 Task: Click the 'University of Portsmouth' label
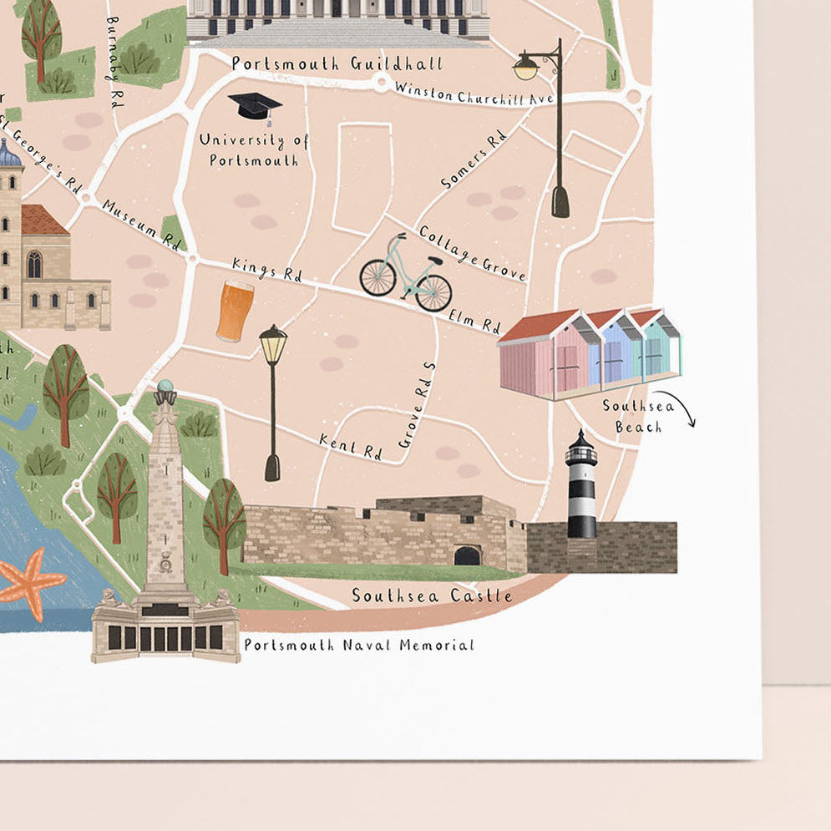[255, 149]
